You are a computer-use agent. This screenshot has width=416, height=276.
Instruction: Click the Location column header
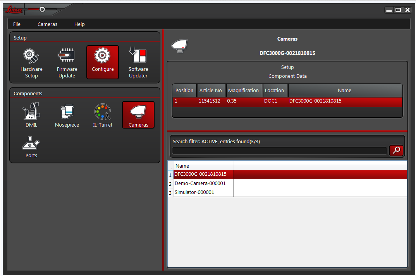tap(274, 91)
